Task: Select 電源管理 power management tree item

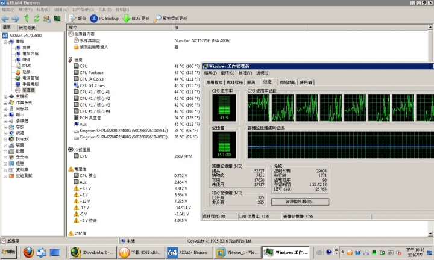Action: click(30, 78)
